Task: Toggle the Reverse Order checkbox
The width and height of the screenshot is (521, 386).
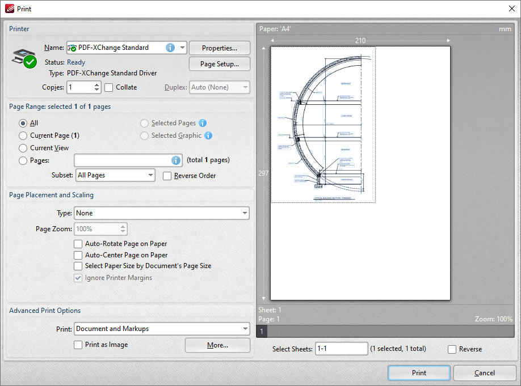Action: point(167,176)
